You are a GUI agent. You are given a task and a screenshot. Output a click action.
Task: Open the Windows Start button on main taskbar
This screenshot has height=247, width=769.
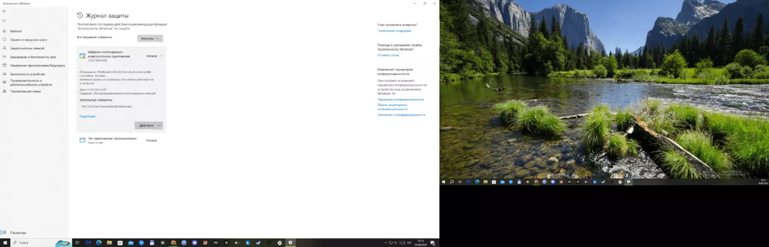[x=4, y=243]
